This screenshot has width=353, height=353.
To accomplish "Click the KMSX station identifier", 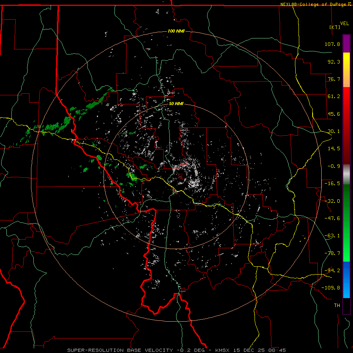I will click(223, 350).
